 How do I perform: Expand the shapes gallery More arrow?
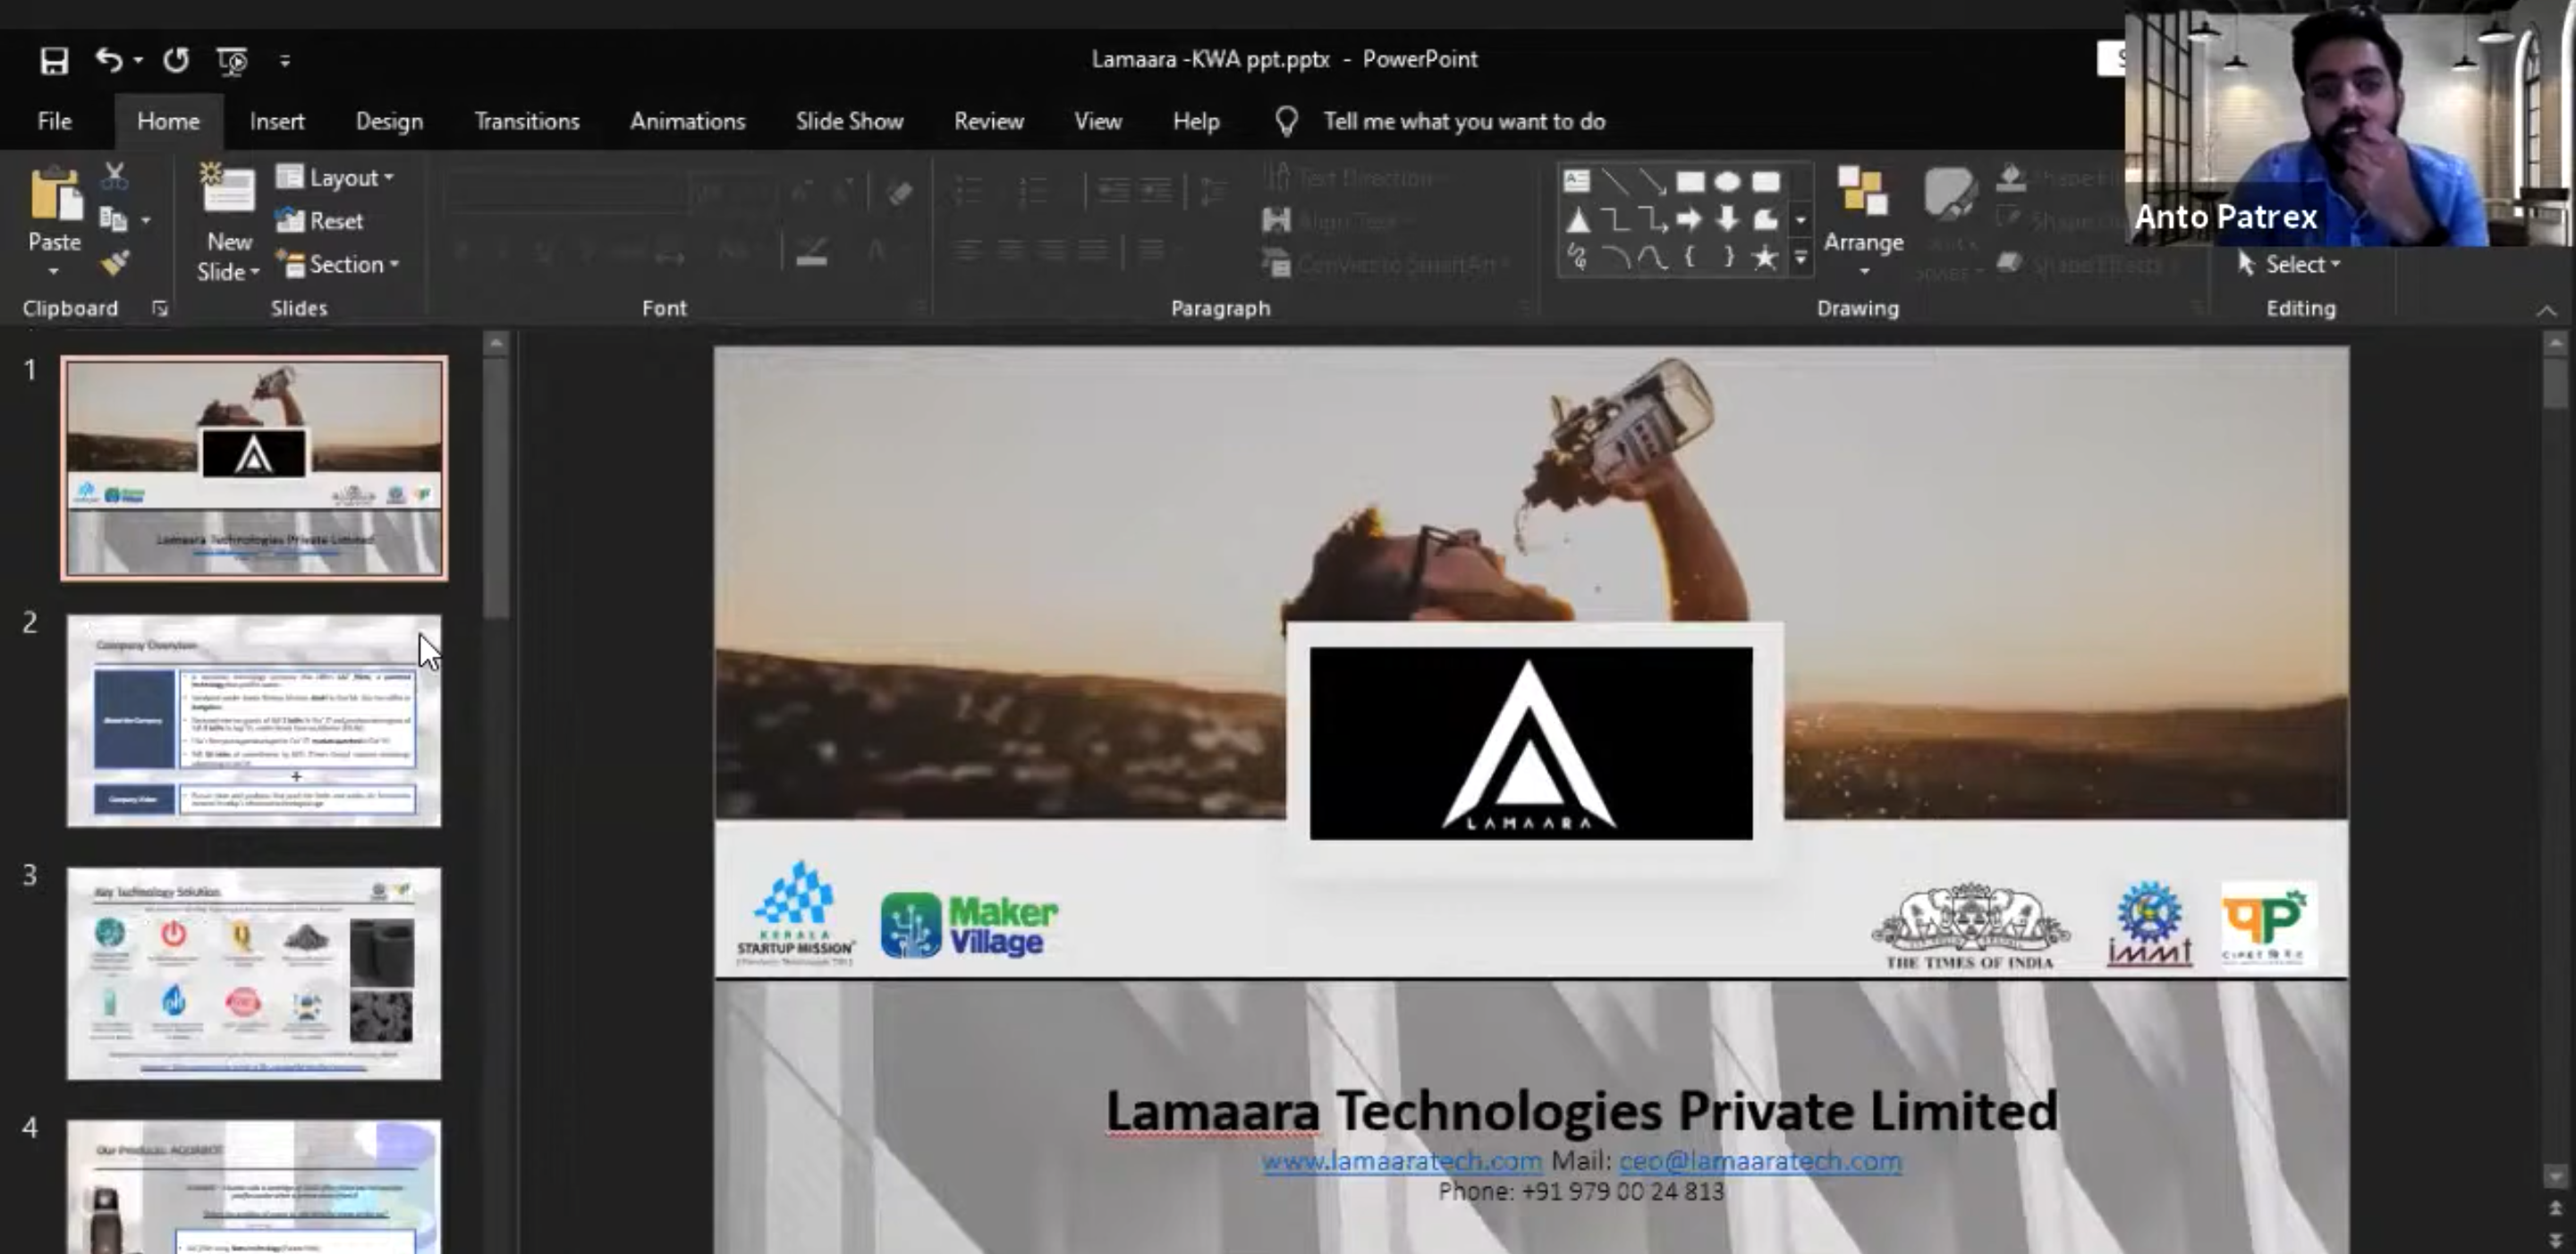pyautogui.click(x=1800, y=258)
